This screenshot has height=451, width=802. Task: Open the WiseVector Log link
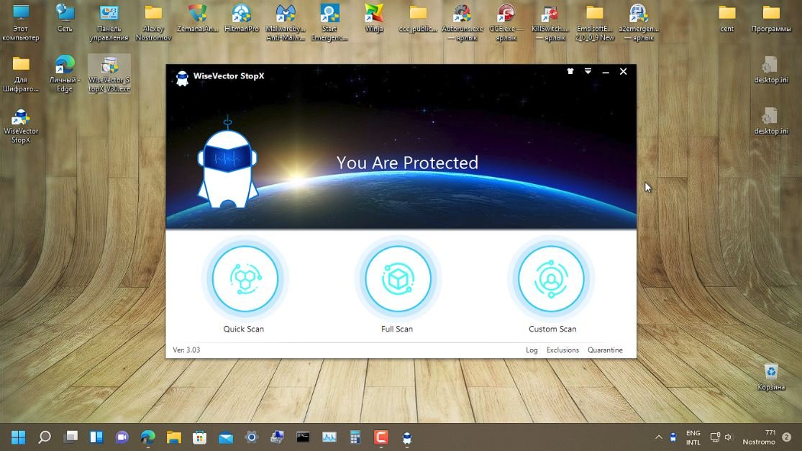tap(532, 350)
